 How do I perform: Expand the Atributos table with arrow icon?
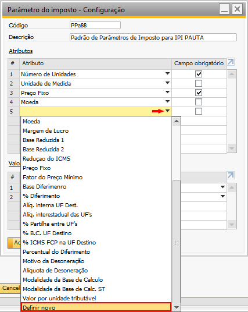point(231,62)
